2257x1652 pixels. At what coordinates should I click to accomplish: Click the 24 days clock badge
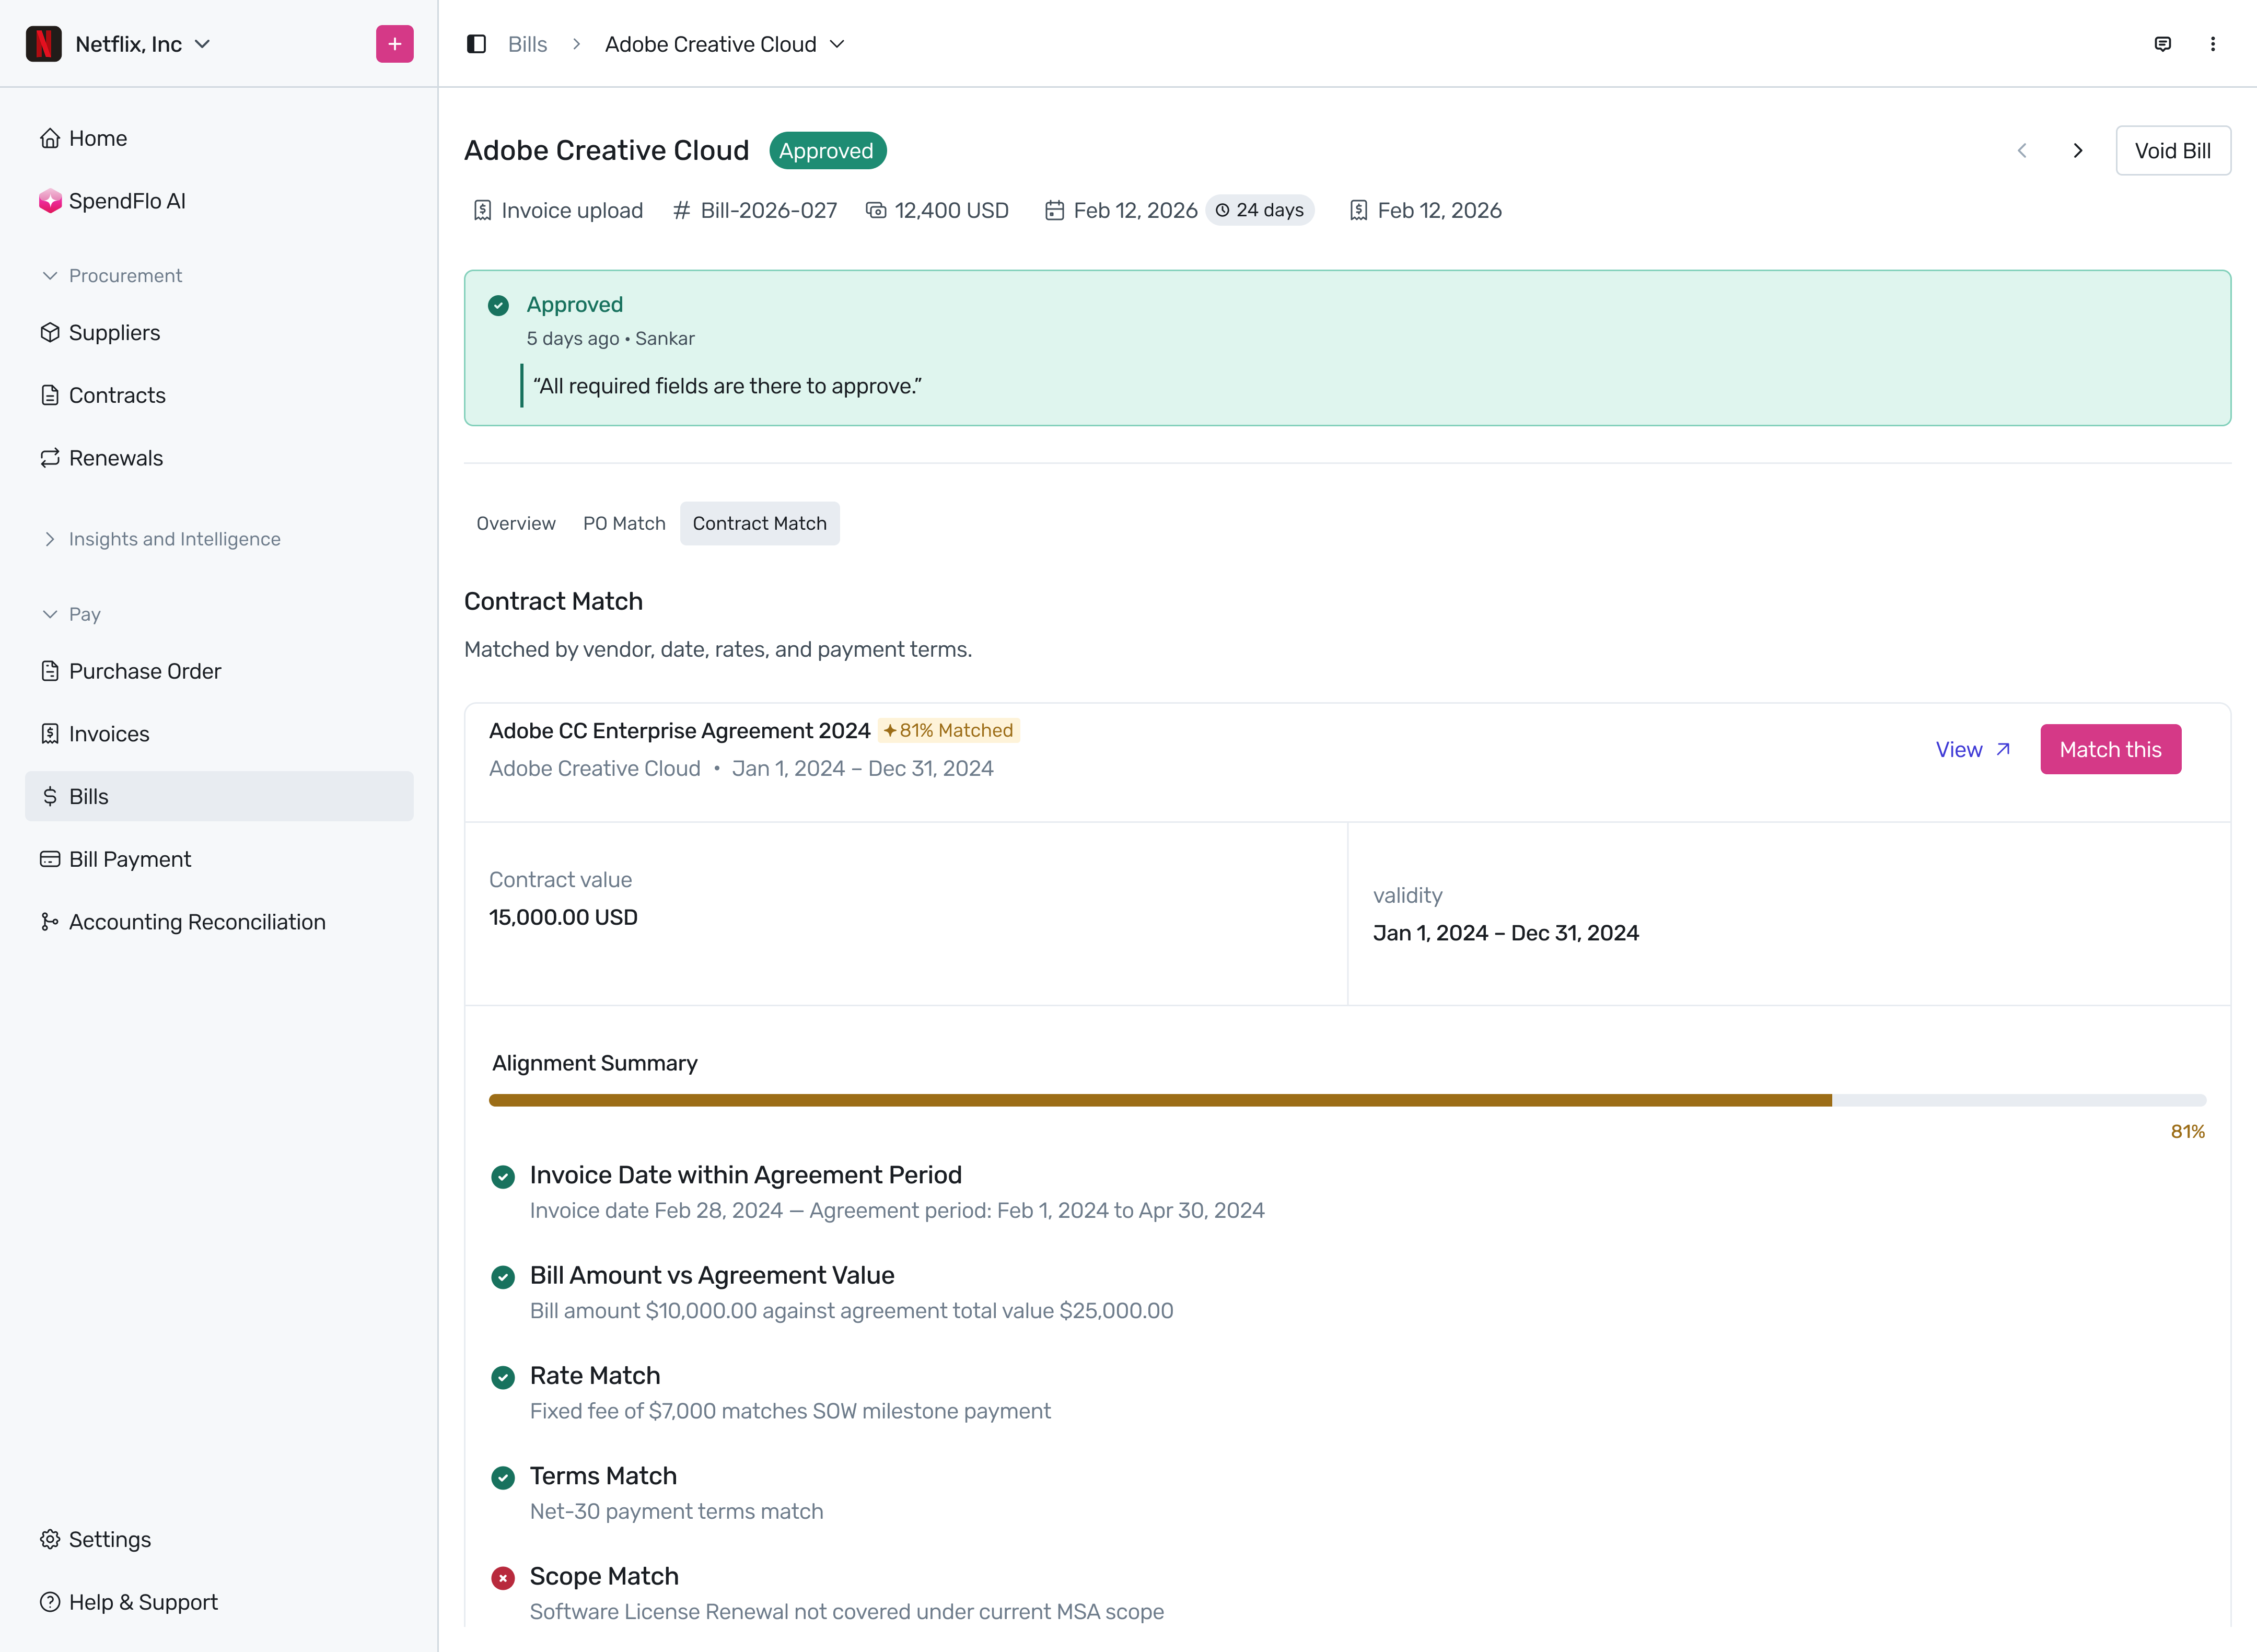[1259, 210]
